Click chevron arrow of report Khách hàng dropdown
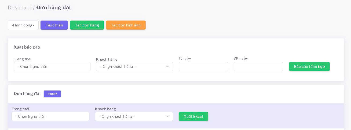The height and width of the screenshot is (130, 351). 167,66
